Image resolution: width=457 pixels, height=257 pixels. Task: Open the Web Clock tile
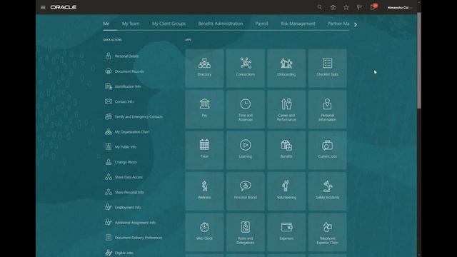coord(204,232)
